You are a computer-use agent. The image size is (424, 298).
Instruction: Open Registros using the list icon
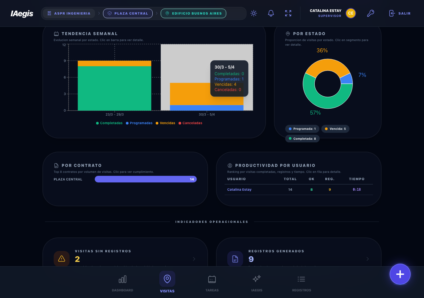pos(301,279)
